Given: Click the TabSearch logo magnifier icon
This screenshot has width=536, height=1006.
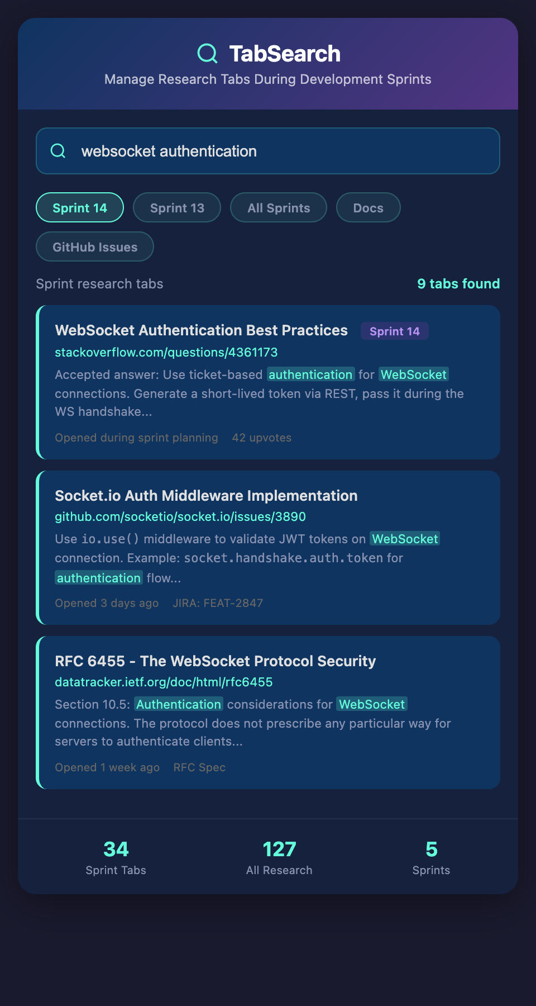Looking at the screenshot, I should [x=207, y=54].
